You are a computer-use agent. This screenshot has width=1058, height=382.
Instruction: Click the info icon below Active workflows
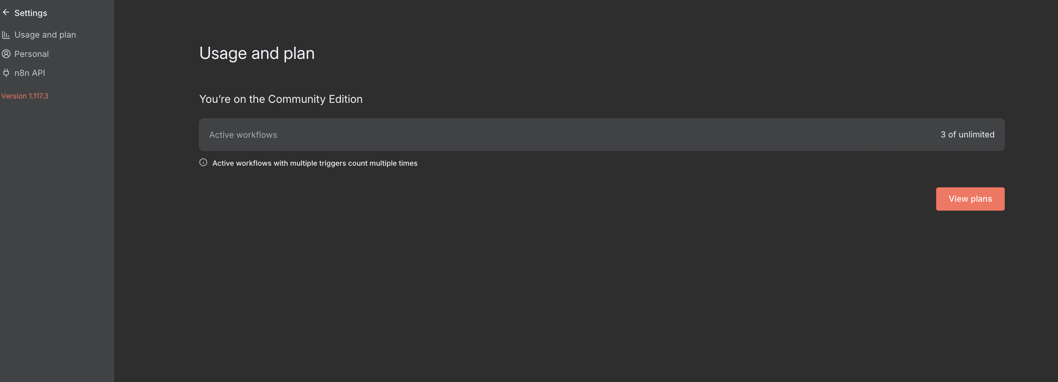[x=203, y=162]
